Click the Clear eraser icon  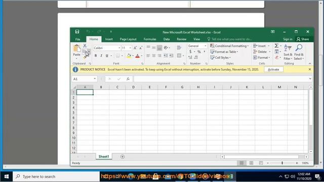coord(277,57)
